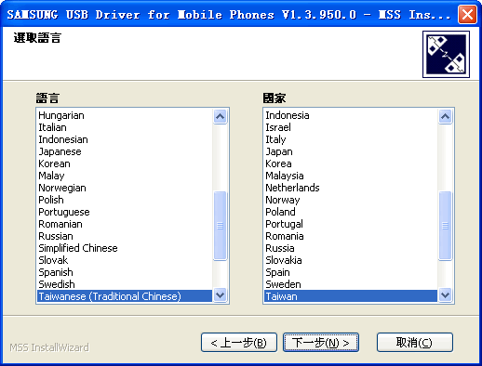Select Norway in the country list
The image size is (482, 366).
click(x=351, y=200)
